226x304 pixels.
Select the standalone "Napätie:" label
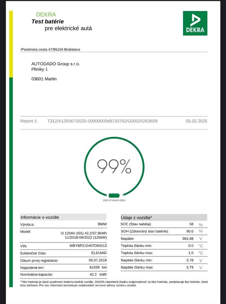tap(127, 239)
